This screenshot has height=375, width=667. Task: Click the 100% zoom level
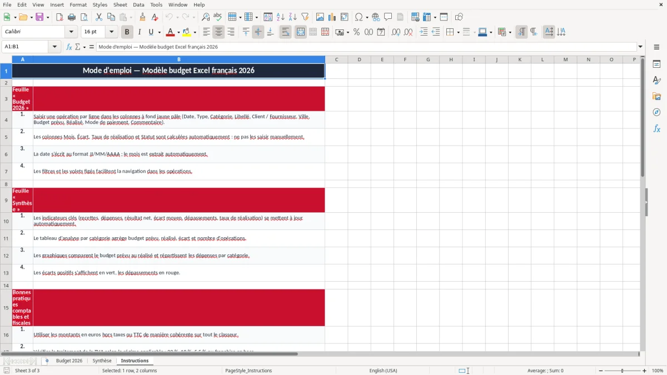(657, 371)
